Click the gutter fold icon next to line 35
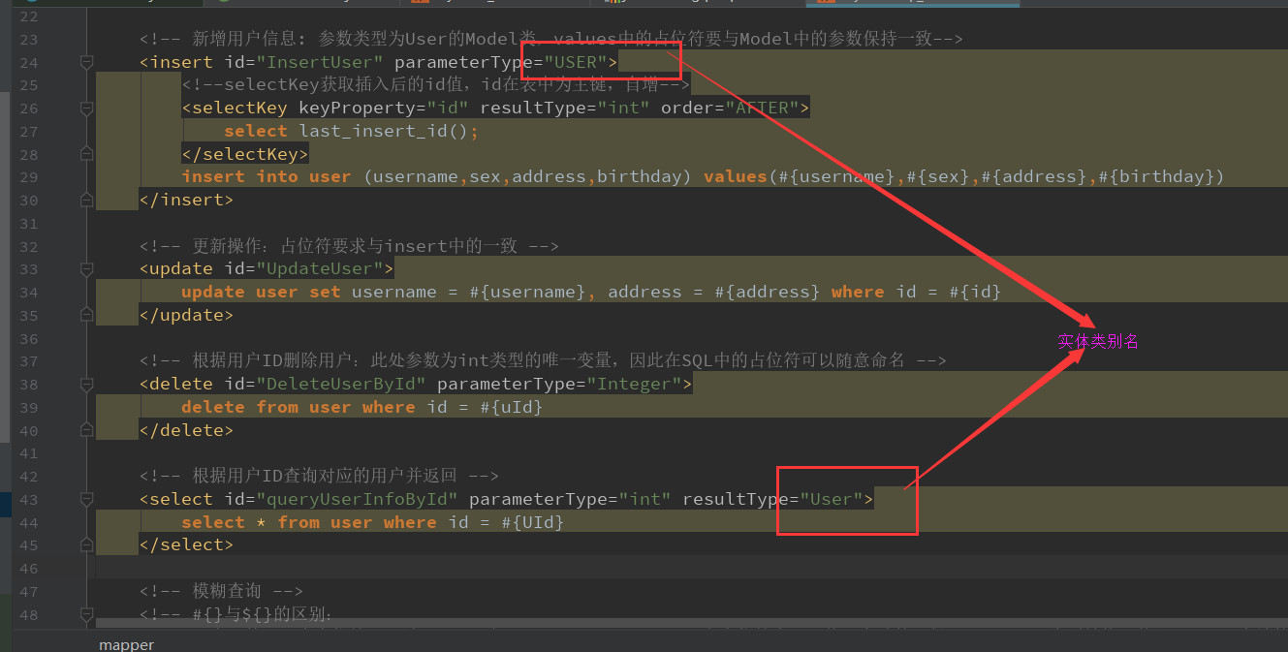Screen dimensions: 1288x652 coord(85,315)
